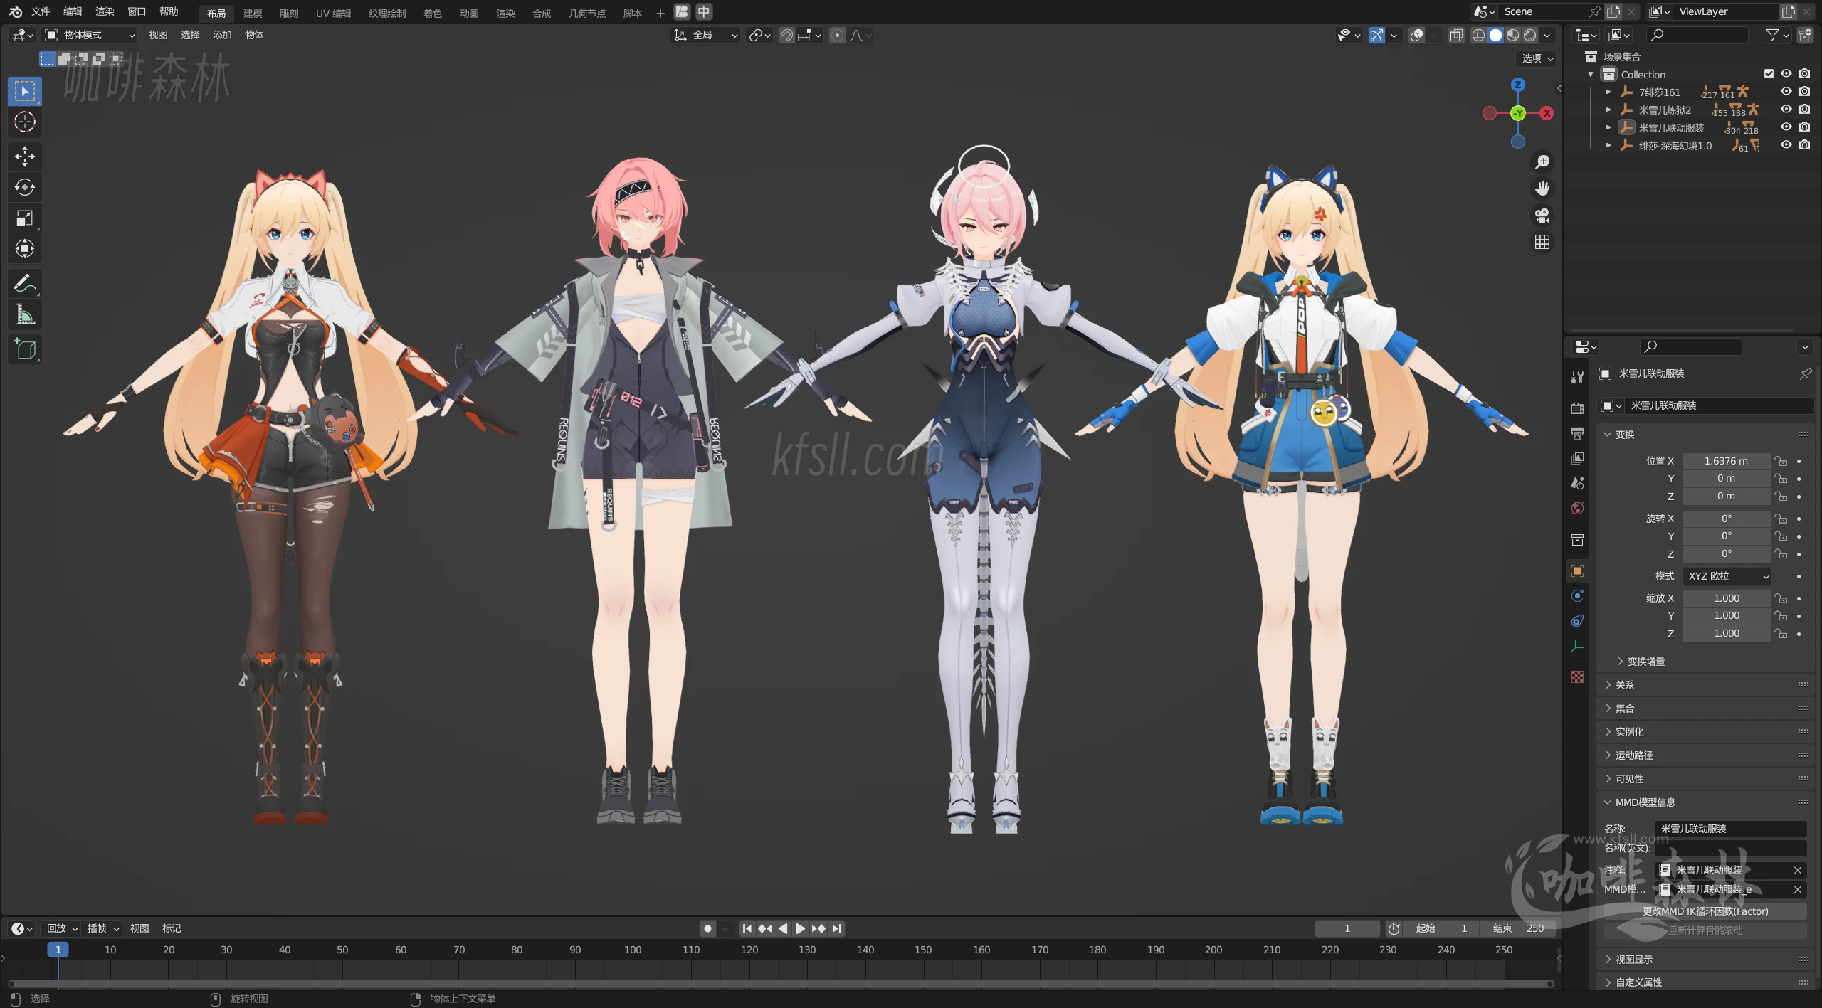Open the View Layer properties tab
Viewport: 1822px width, 1008px height.
pos(1578,458)
